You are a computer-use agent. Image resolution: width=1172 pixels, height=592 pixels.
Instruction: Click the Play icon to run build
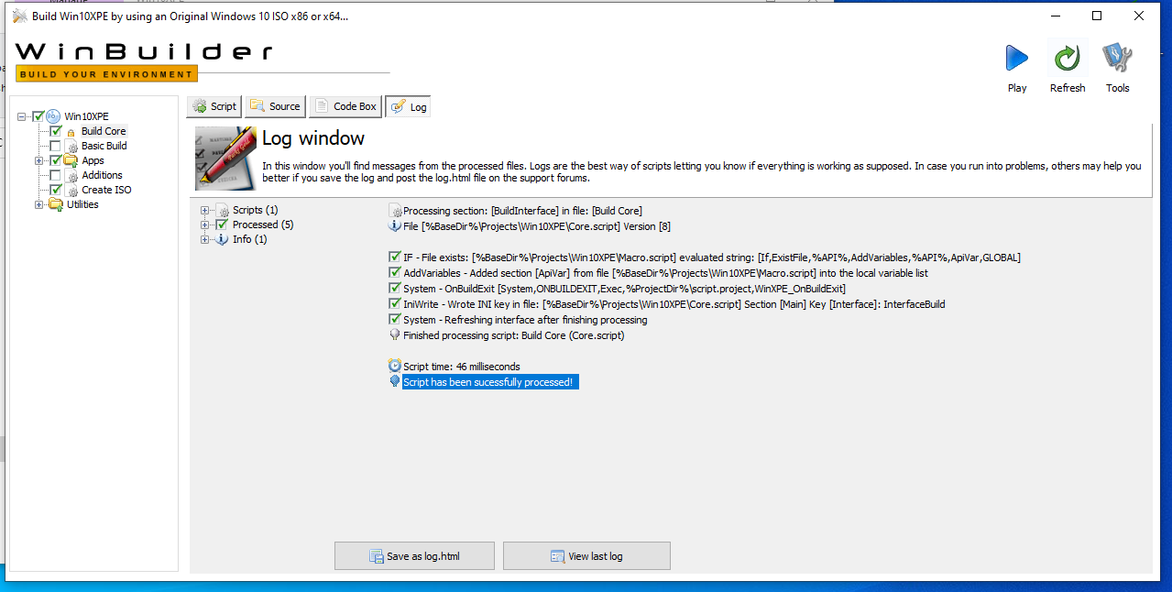click(x=1016, y=59)
